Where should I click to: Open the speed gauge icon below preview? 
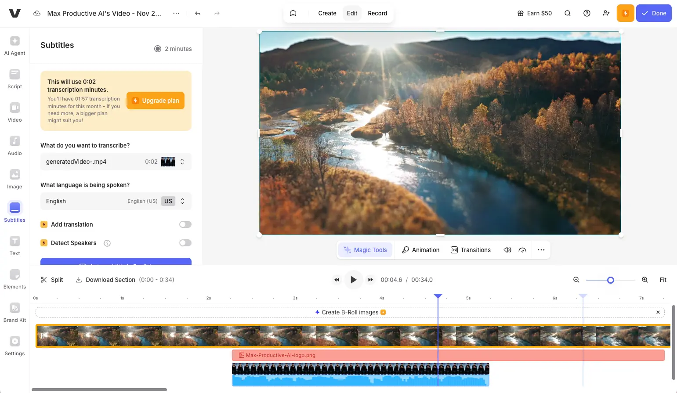pyautogui.click(x=522, y=250)
